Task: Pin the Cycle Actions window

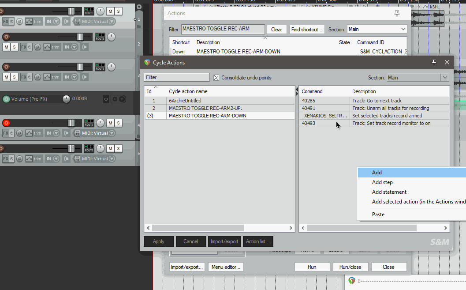Action: pyautogui.click(x=434, y=63)
